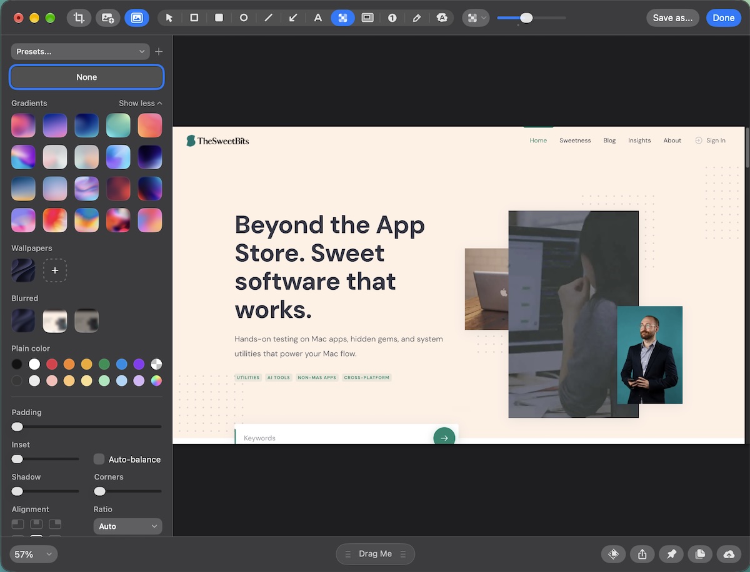Image resolution: width=750 pixels, height=572 pixels.
Task: Click Home in the website navigation
Action: tap(538, 141)
